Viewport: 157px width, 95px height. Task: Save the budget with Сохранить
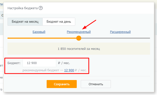point(62,84)
